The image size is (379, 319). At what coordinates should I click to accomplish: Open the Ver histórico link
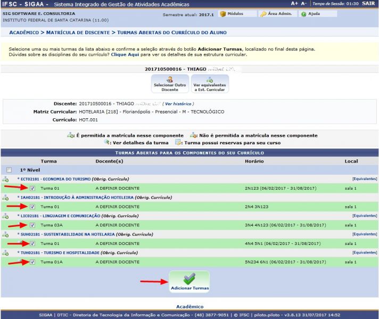[x=178, y=104]
